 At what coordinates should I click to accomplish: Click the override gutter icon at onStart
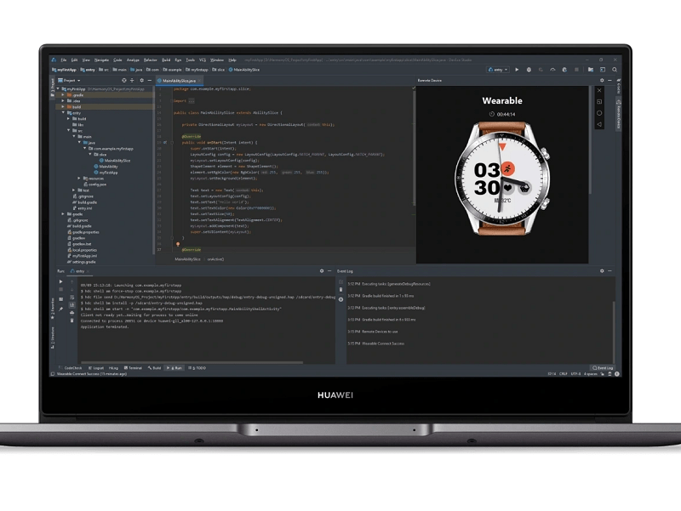(x=165, y=142)
